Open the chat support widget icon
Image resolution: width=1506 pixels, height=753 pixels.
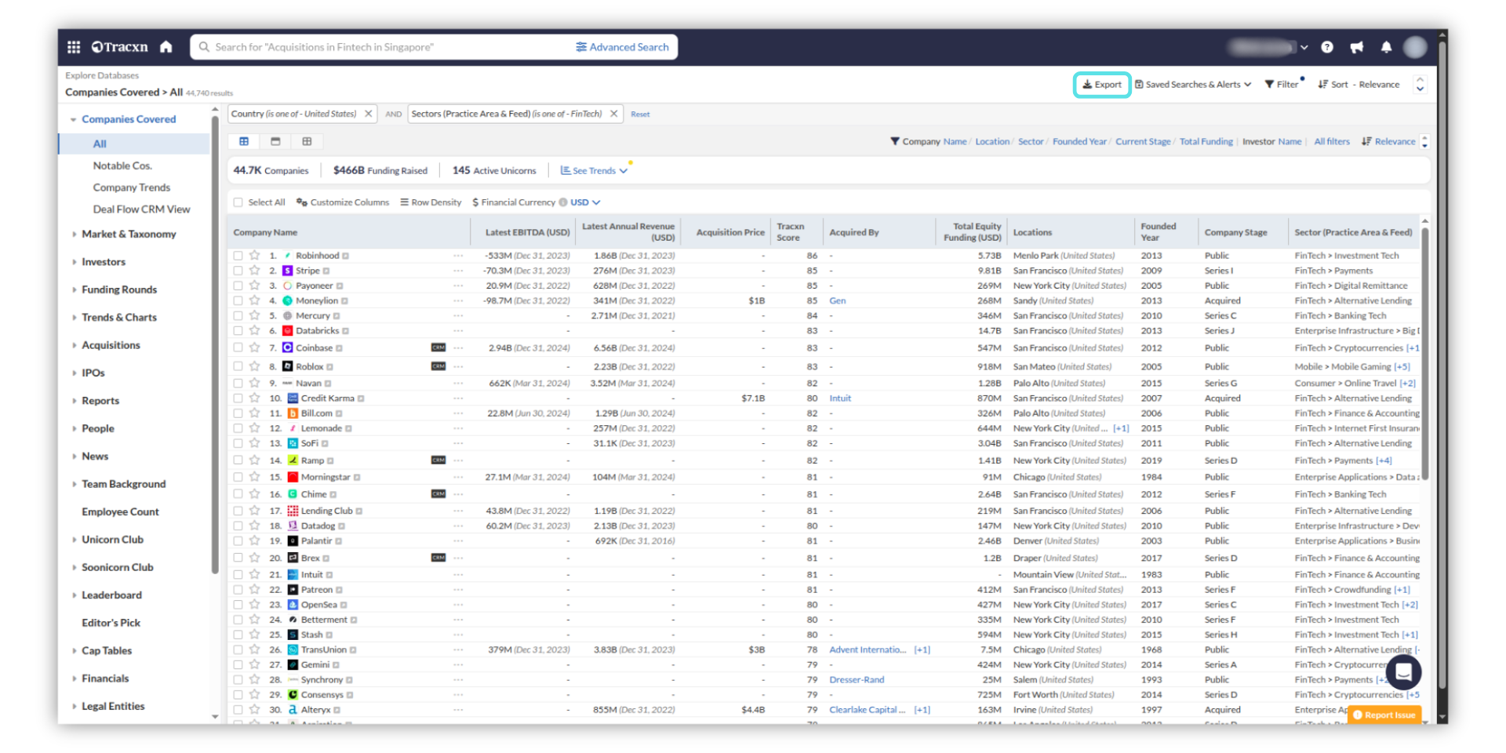tap(1403, 671)
